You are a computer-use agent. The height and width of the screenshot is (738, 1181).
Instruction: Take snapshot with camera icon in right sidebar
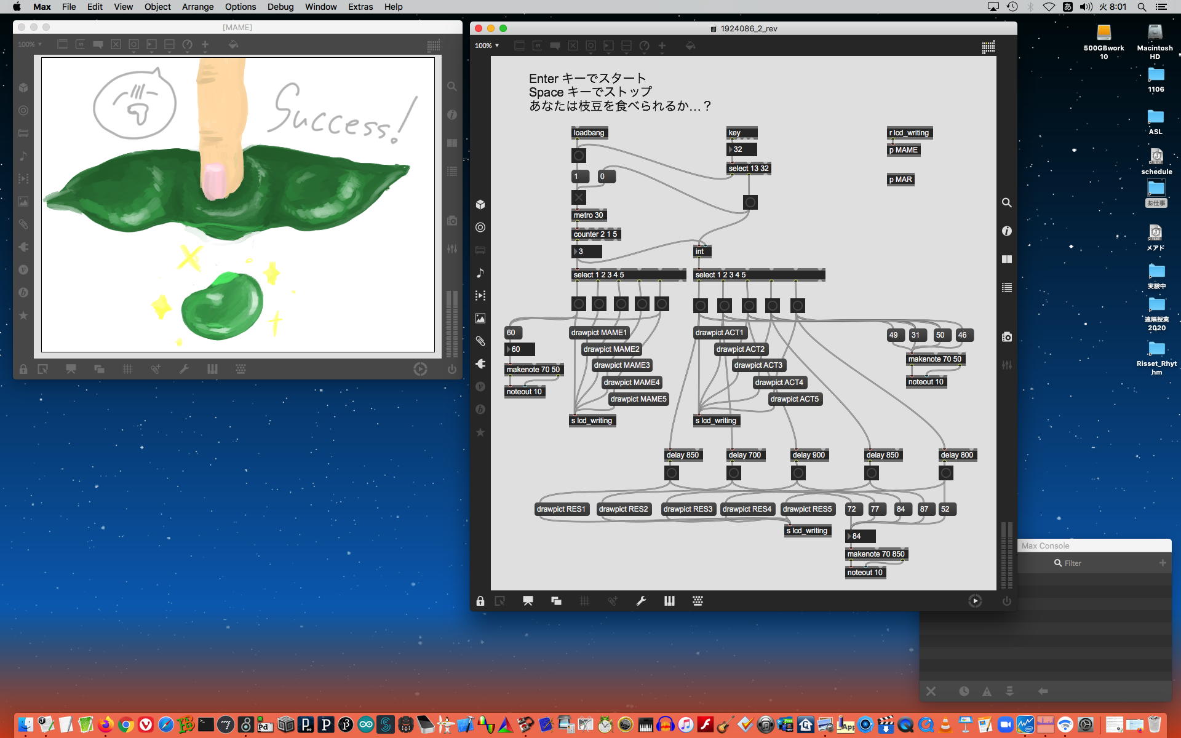(1006, 337)
